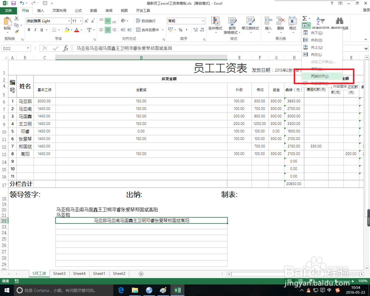Toggle Underline formatting
Screen dimensions: 370x296
42,30
